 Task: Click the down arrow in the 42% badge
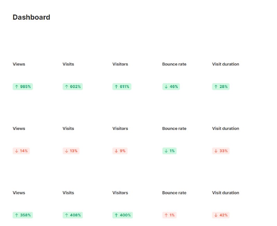[x=216, y=215]
